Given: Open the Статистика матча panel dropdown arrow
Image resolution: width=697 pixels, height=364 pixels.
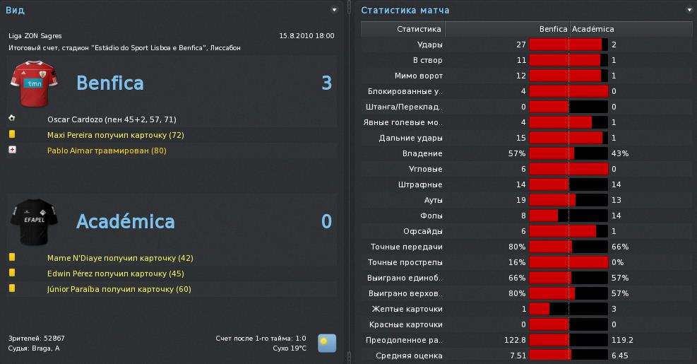Looking at the screenshot, I should pyautogui.click(x=689, y=10).
